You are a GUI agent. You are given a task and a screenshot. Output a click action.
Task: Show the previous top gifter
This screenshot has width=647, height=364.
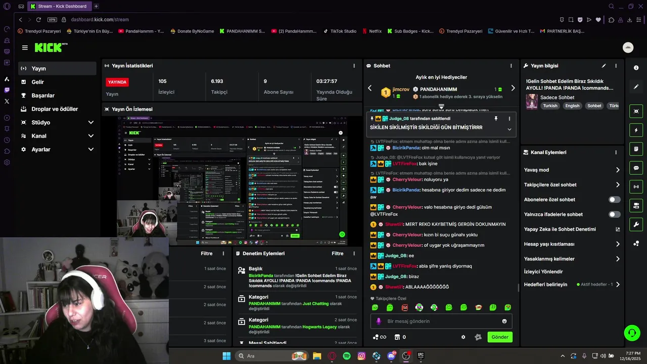point(369,88)
